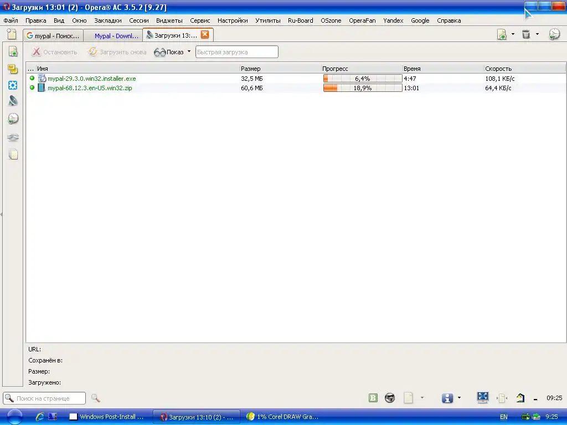Screen dimensions: 567x425
Task: Open the Утилиты menu
Action: coord(267,20)
